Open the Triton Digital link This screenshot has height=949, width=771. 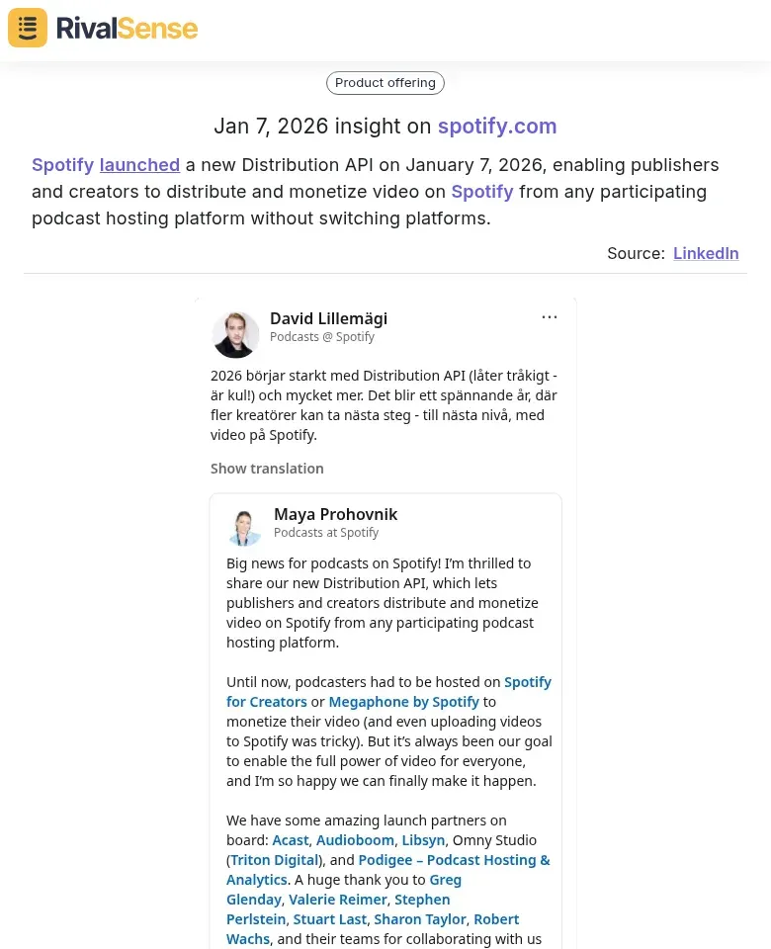pyautogui.click(x=274, y=859)
